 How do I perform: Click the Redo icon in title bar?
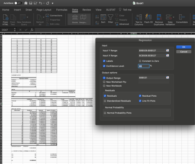click(48, 3)
